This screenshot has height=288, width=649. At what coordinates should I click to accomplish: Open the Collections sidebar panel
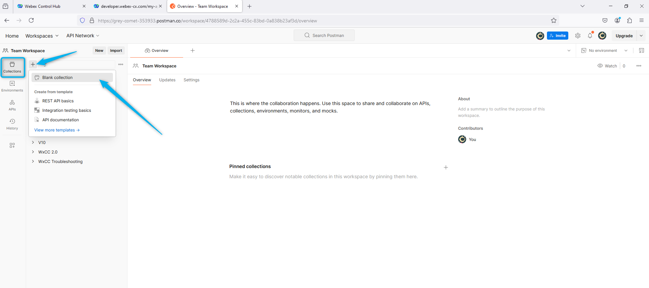[12, 67]
